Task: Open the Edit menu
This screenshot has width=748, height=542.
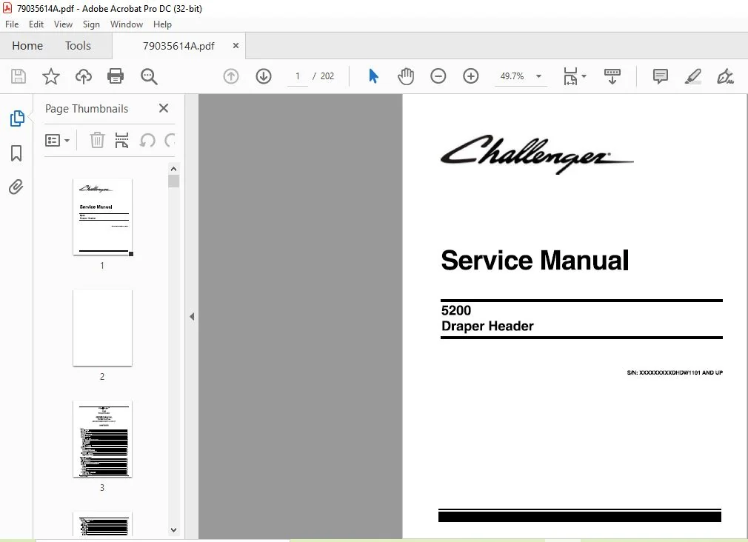Action: click(x=36, y=24)
